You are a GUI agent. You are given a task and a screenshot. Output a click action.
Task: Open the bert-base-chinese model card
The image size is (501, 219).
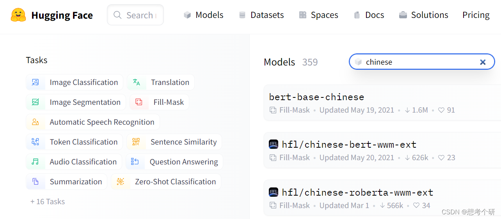click(316, 97)
